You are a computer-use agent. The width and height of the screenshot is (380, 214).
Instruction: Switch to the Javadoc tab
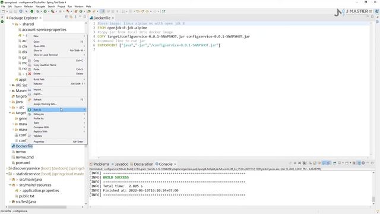119,164
